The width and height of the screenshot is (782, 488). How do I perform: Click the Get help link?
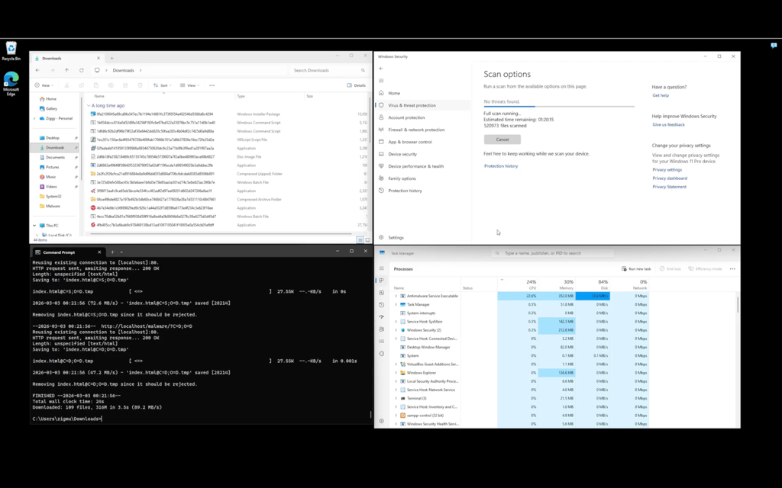661,95
